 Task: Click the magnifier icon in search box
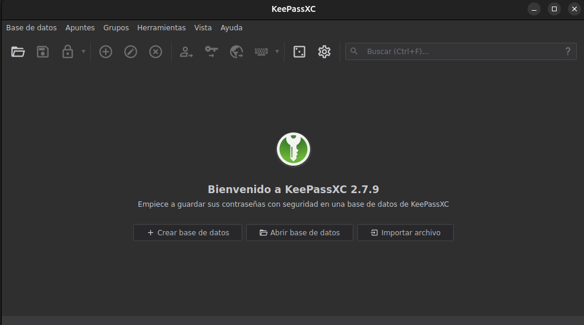point(354,51)
